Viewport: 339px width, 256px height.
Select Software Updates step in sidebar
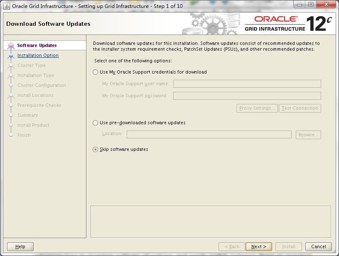coord(37,45)
